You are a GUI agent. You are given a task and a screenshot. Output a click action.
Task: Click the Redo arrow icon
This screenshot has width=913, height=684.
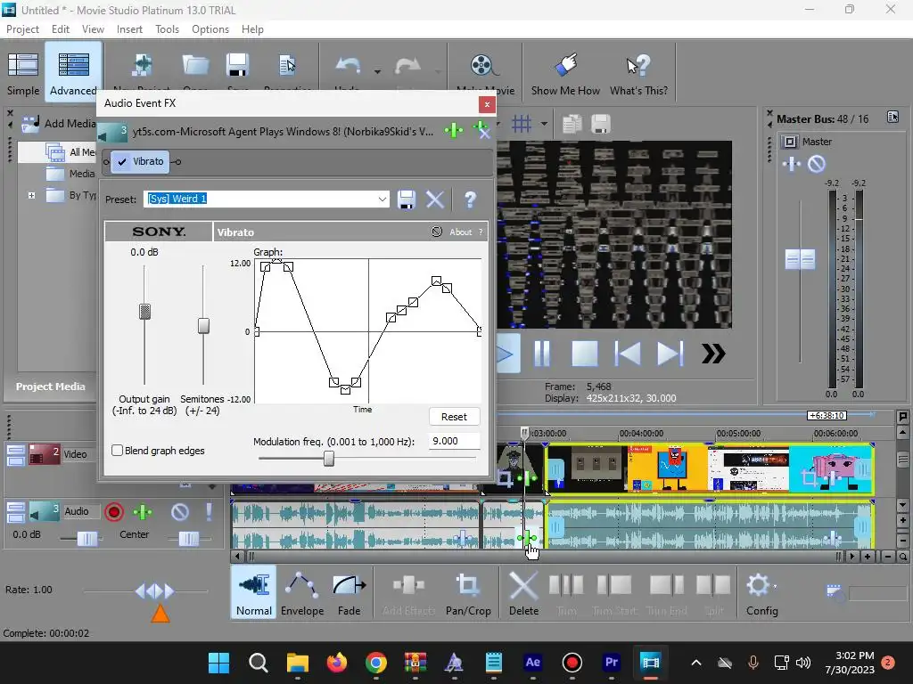(x=407, y=66)
